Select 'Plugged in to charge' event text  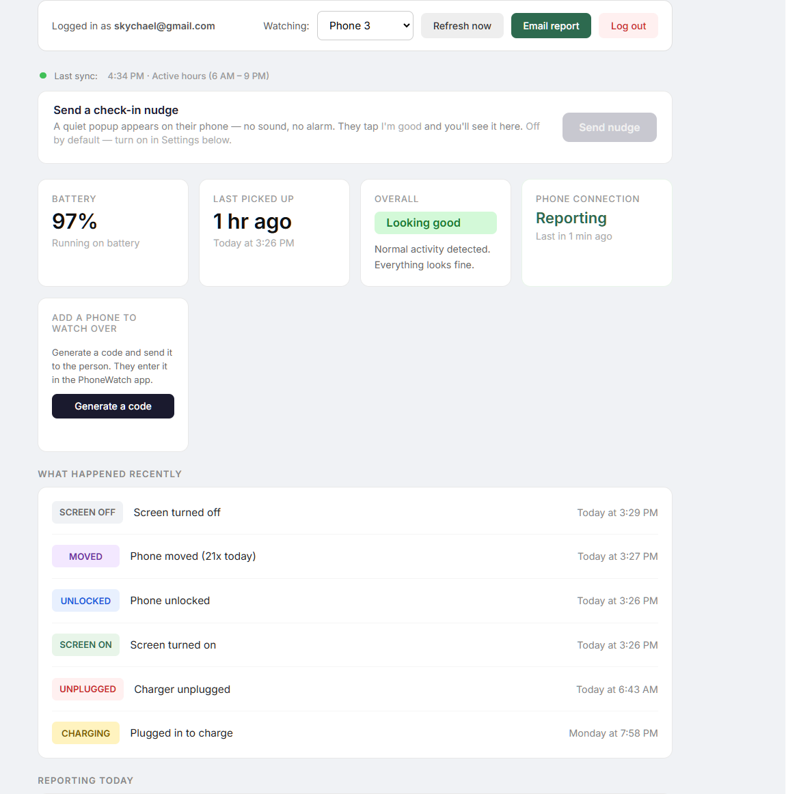pos(182,733)
